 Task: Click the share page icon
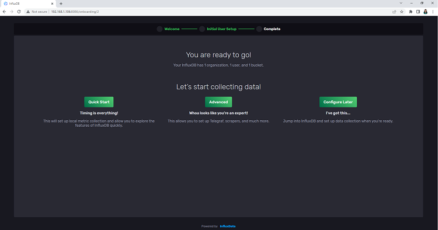tap(394, 12)
